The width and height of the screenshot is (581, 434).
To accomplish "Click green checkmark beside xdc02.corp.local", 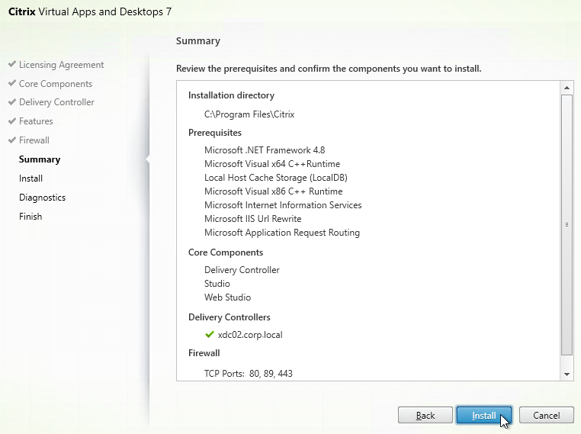I will (x=210, y=334).
